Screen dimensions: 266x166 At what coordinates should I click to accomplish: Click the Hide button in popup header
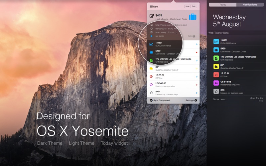pos(188,6)
